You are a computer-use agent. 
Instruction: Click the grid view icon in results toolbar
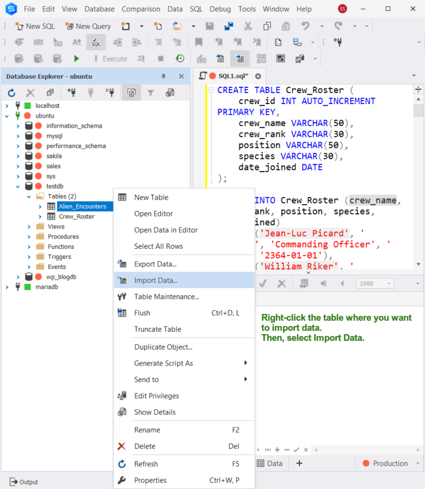pos(304,283)
